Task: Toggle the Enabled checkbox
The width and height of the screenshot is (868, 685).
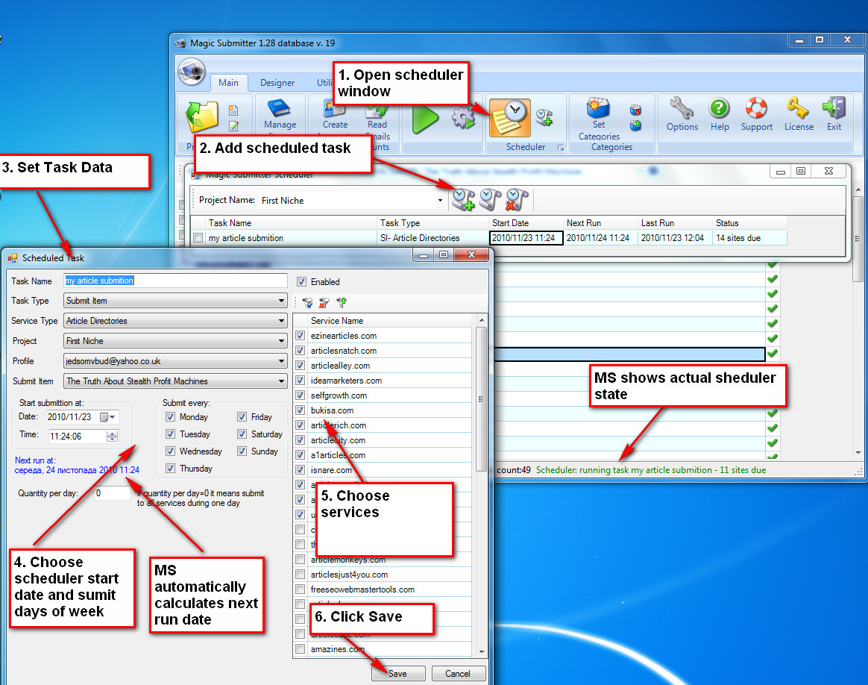Action: tap(301, 282)
